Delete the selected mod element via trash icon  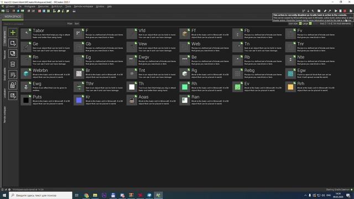[13, 64]
